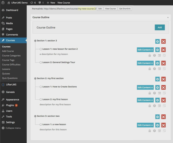Image resolution: width=173 pixels, height=143 pixels.
Task: Open Quizzes submenu link
Action: (x=6, y=74)
